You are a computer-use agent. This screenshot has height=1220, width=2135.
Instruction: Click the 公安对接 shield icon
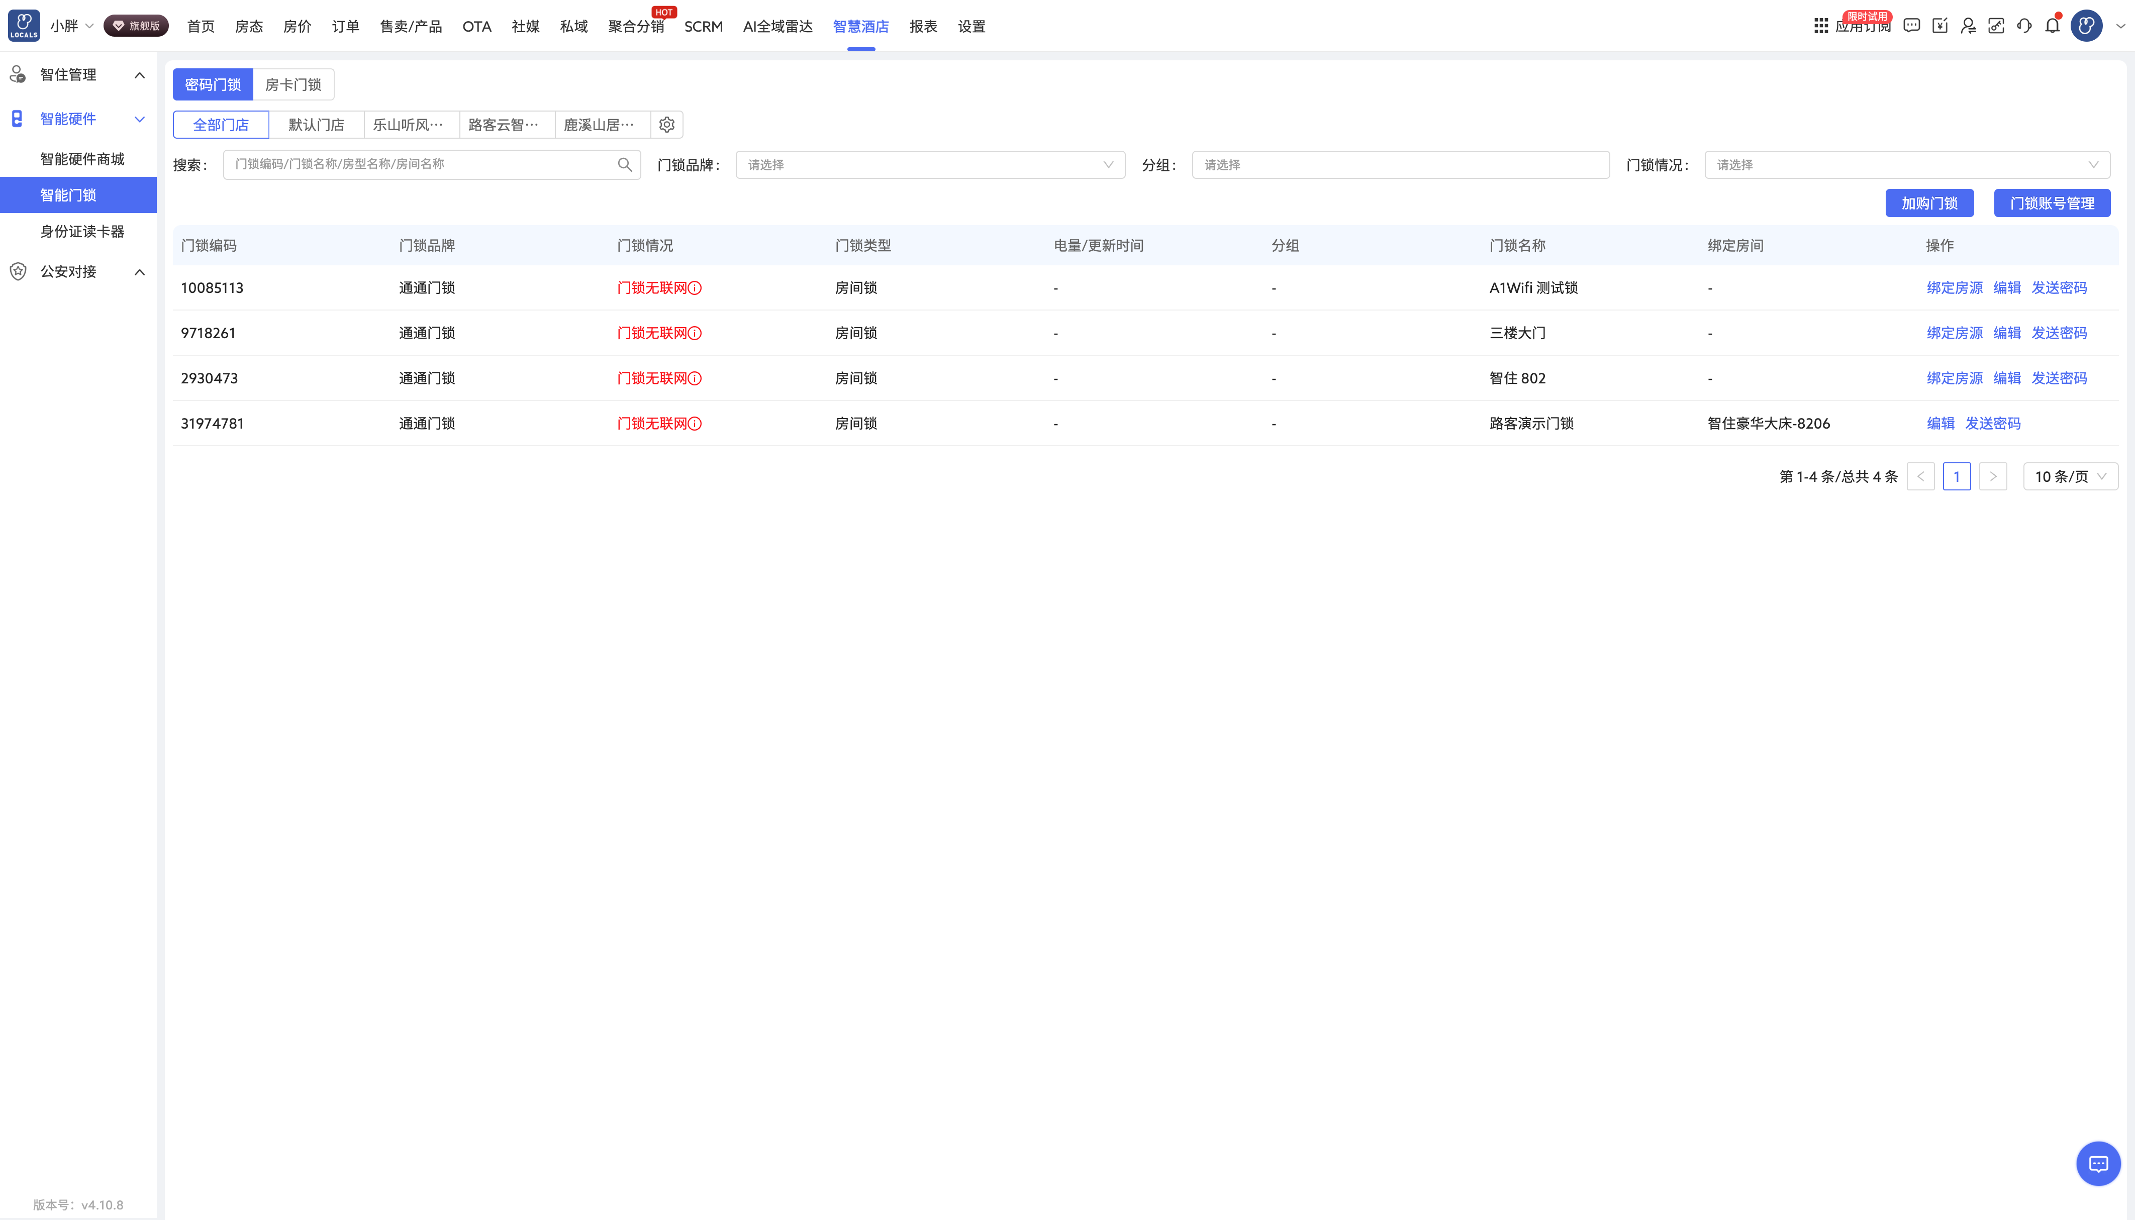[x=18, y=271]
